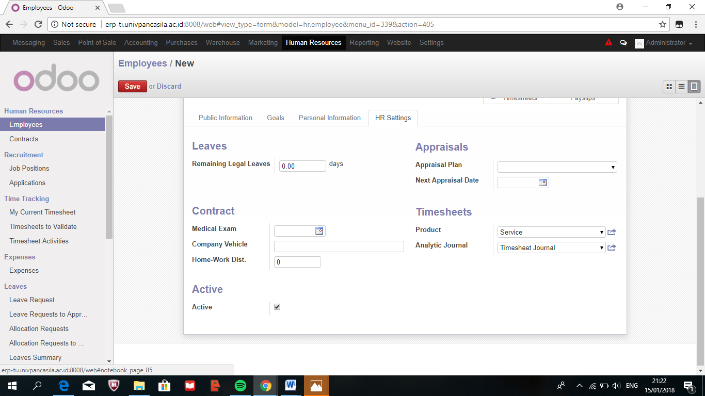
Task: Open the Analytic Journal dropdown
Action: (x=551, y=247)
